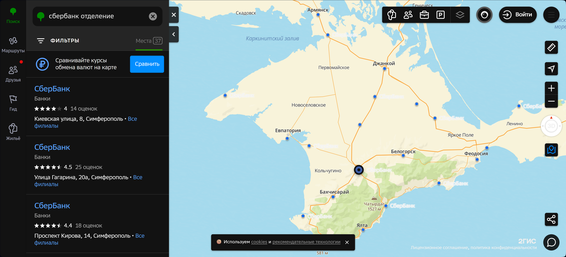Zoom in on the map
566x257 pixels.
tap(551, 88)
